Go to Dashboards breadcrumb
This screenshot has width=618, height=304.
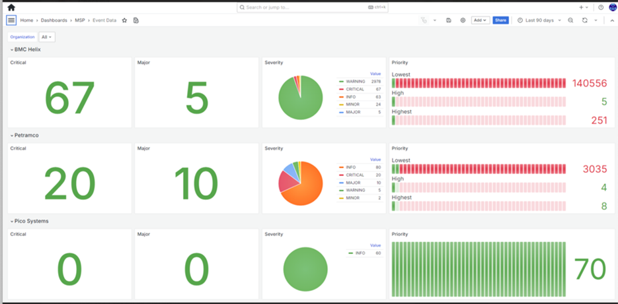tap(54, 20)
